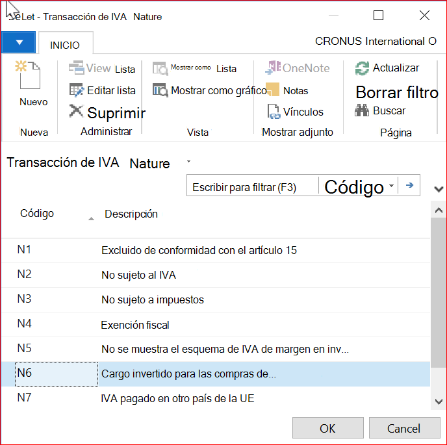This screenshot has height=445, width=447.
Task: Click the Notas sticky note icon
Action: pos(272,90)
